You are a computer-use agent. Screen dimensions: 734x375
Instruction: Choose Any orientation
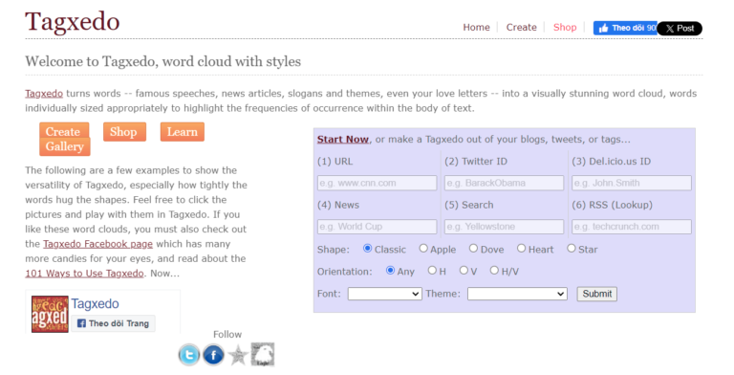390,271
